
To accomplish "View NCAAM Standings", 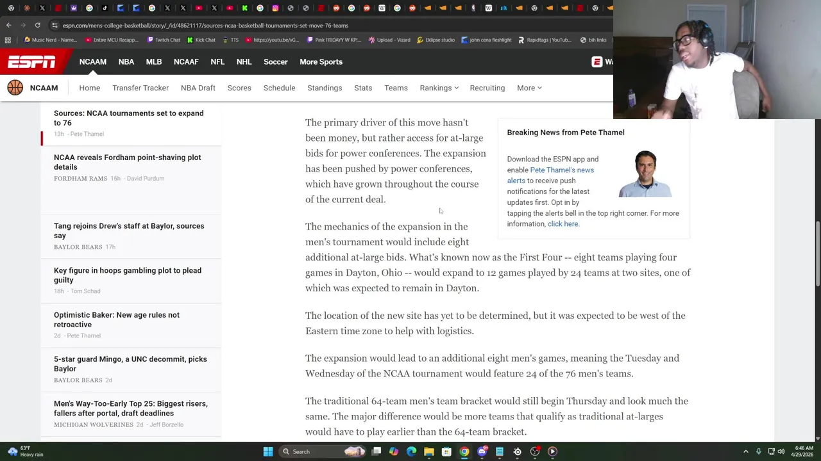I will click(325, 88).
